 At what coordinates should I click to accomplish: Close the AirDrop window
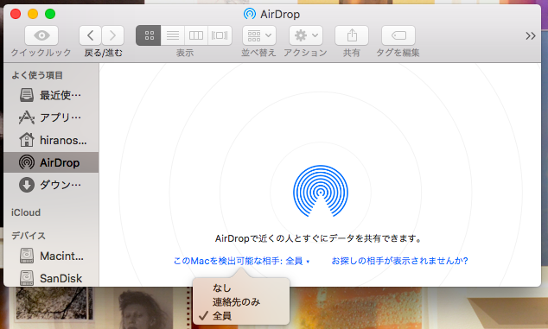click(16, 14)
